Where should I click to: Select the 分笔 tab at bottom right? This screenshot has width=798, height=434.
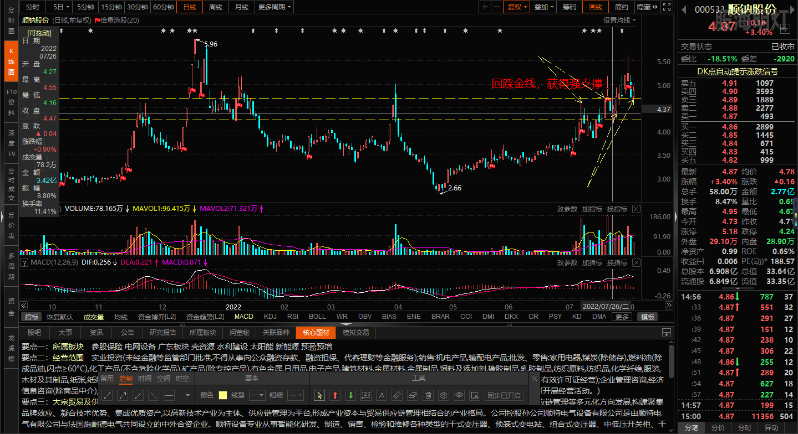[x=691, y=428]
